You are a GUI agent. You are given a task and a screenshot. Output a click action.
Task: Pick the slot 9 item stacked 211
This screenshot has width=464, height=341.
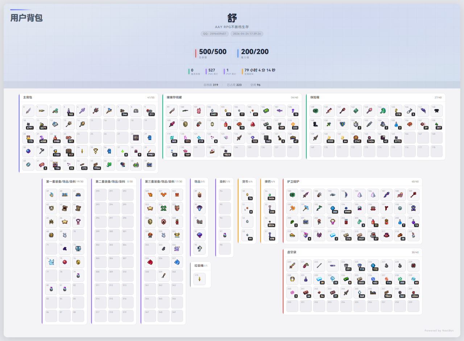click(149, 111)
